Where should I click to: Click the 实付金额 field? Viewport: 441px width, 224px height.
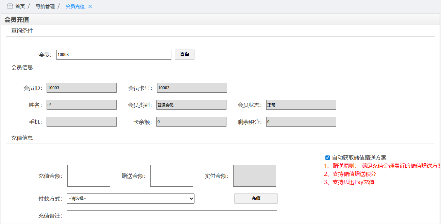[254, 176]
